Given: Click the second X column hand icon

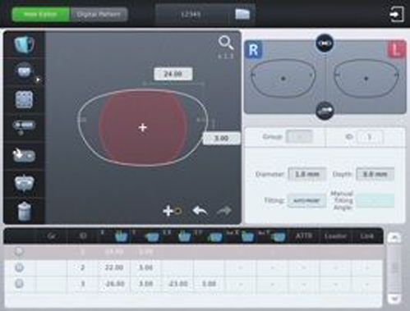Looking at the screenshot, I should pyautogui.click(x=184, y=236).
